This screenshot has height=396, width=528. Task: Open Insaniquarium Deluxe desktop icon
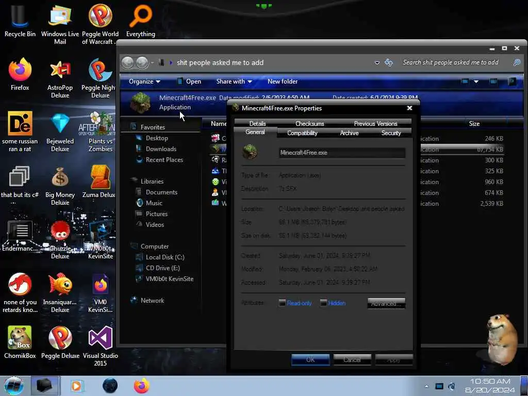pos(60,292)
